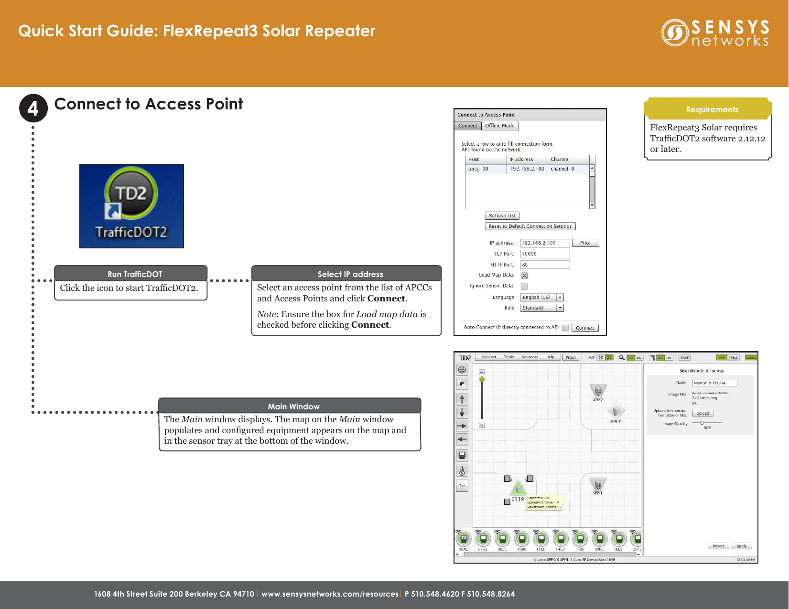Viewport: 789px width, 609px height.
Task: Switch page toggle to ON
Action: [669, 358]
